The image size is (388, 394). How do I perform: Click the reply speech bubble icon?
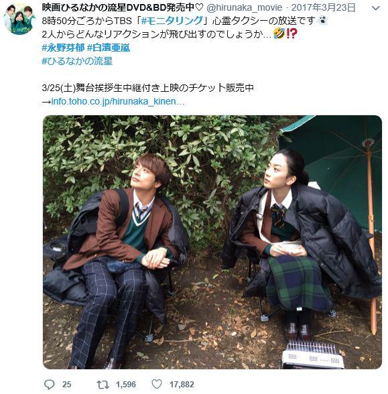point(50,384)
